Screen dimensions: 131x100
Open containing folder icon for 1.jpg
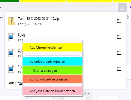coord(119,69)
